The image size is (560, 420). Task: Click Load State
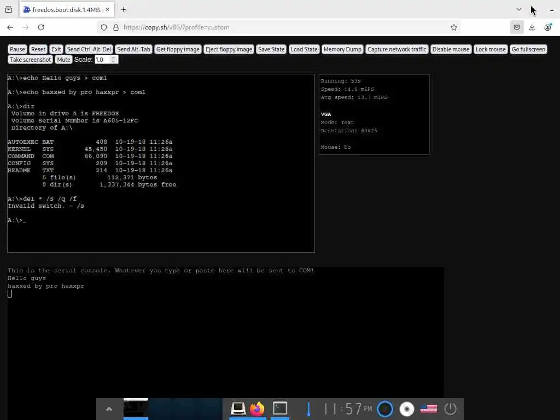[304, 49]
